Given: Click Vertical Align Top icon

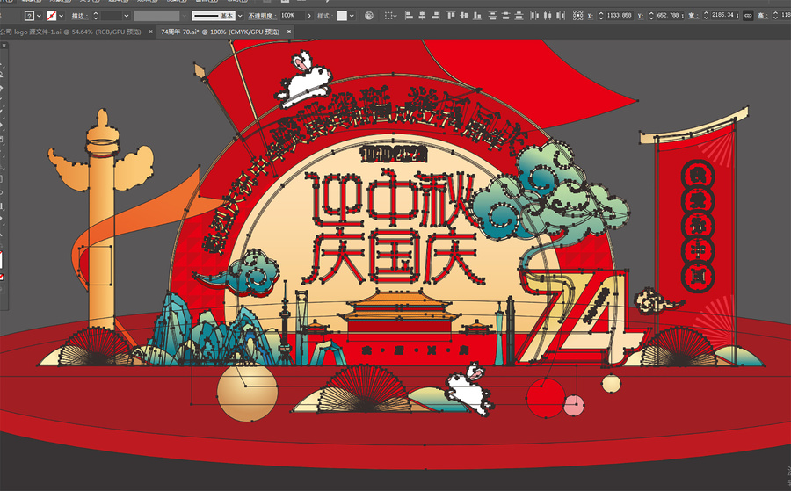Looking at the screenshot, I should coord(451,16).
